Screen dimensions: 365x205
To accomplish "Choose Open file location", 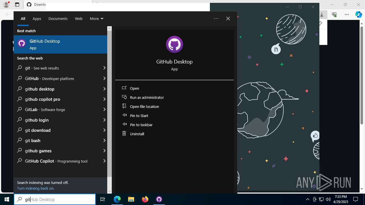I will pyautogui.click(x=145, y=106).
